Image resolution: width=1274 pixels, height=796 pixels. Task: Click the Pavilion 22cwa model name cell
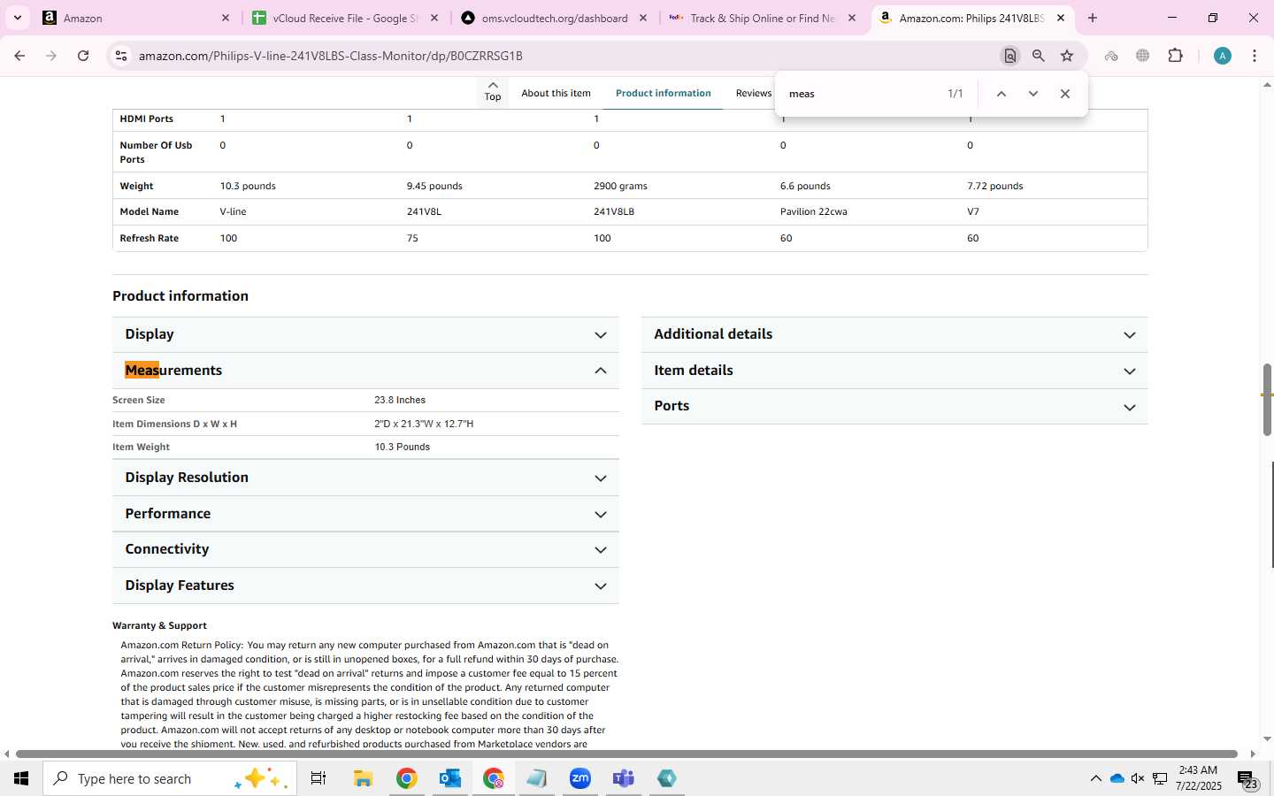pyautogui.click(x=814, y=211)
